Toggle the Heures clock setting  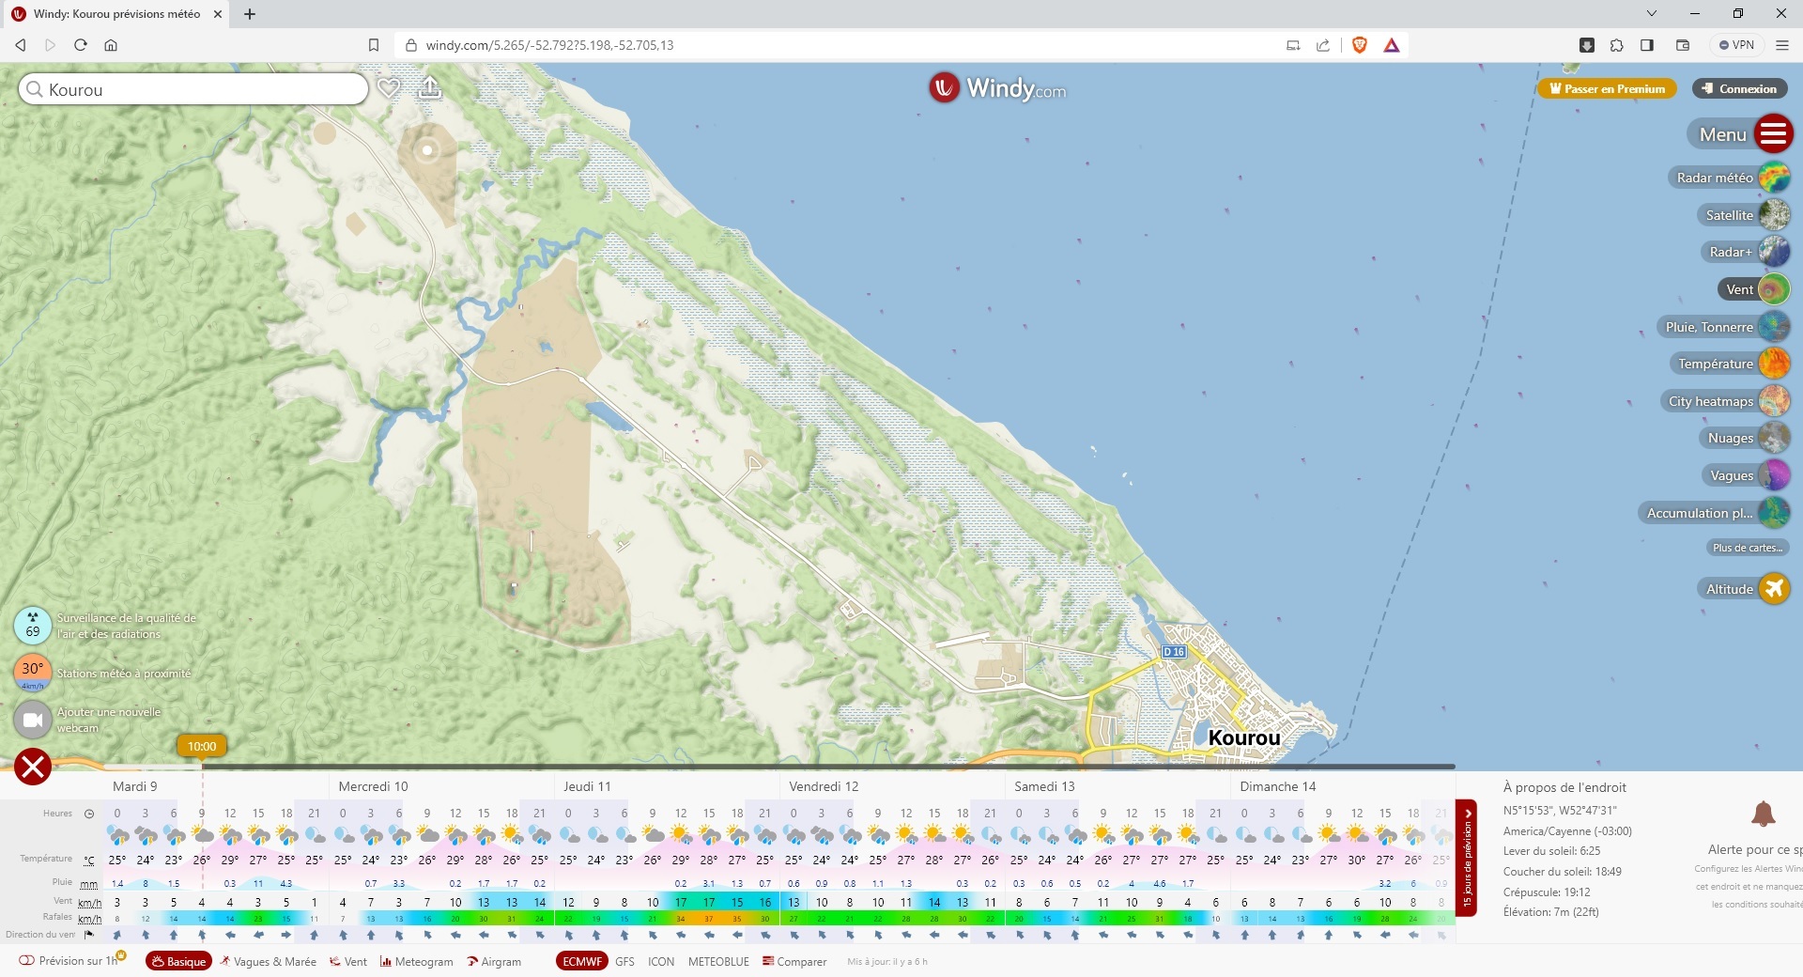click(89, 814)
